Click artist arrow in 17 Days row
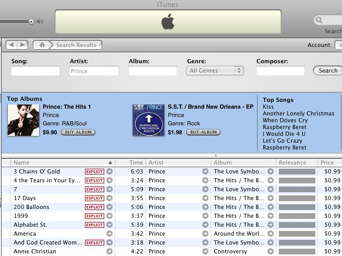This screenshot has width=342, height=256. tap(205, 198)
